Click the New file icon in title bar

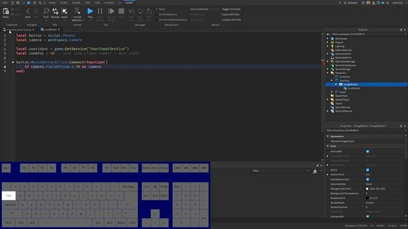[x=12, y=3]
